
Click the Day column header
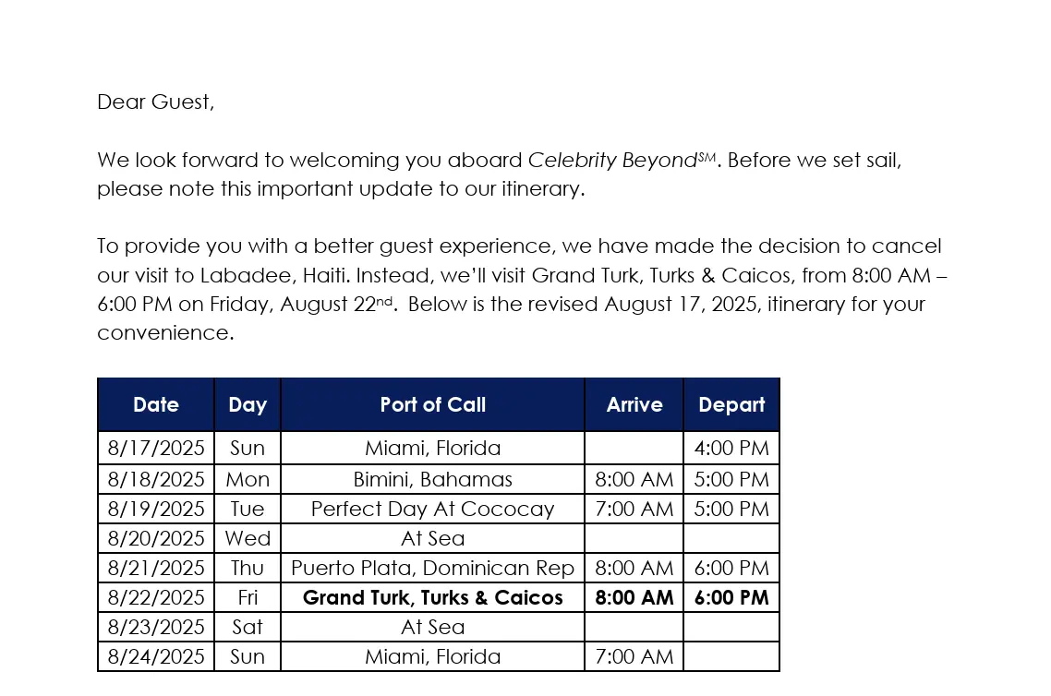click(x=248, y=404)
